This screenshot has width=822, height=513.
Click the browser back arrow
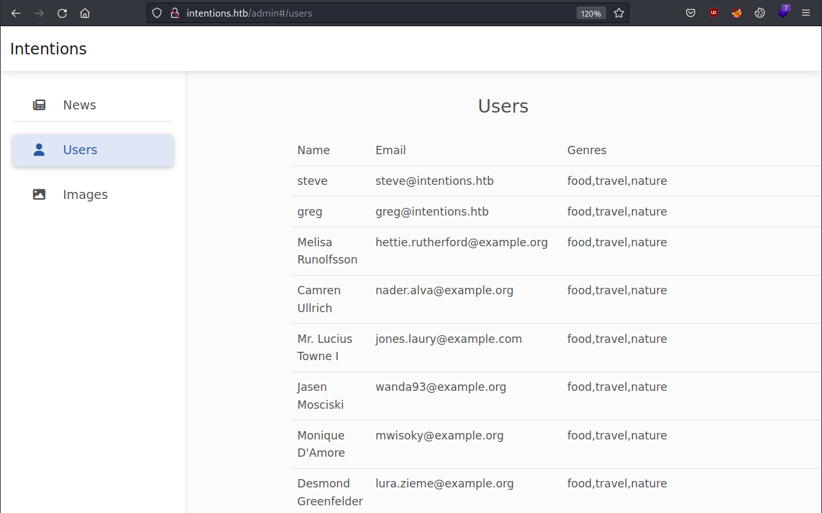[x=16, y=13]
